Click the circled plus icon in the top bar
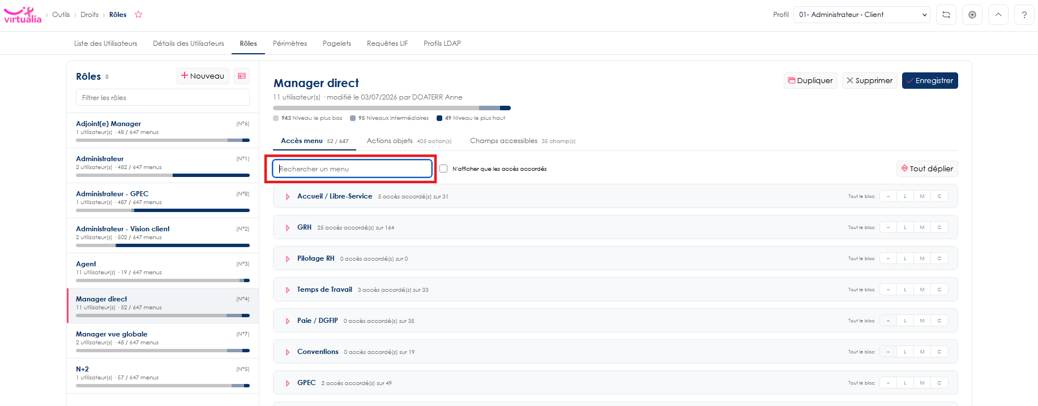Screen dimensions: 1038x406 (x=972, y=15)
